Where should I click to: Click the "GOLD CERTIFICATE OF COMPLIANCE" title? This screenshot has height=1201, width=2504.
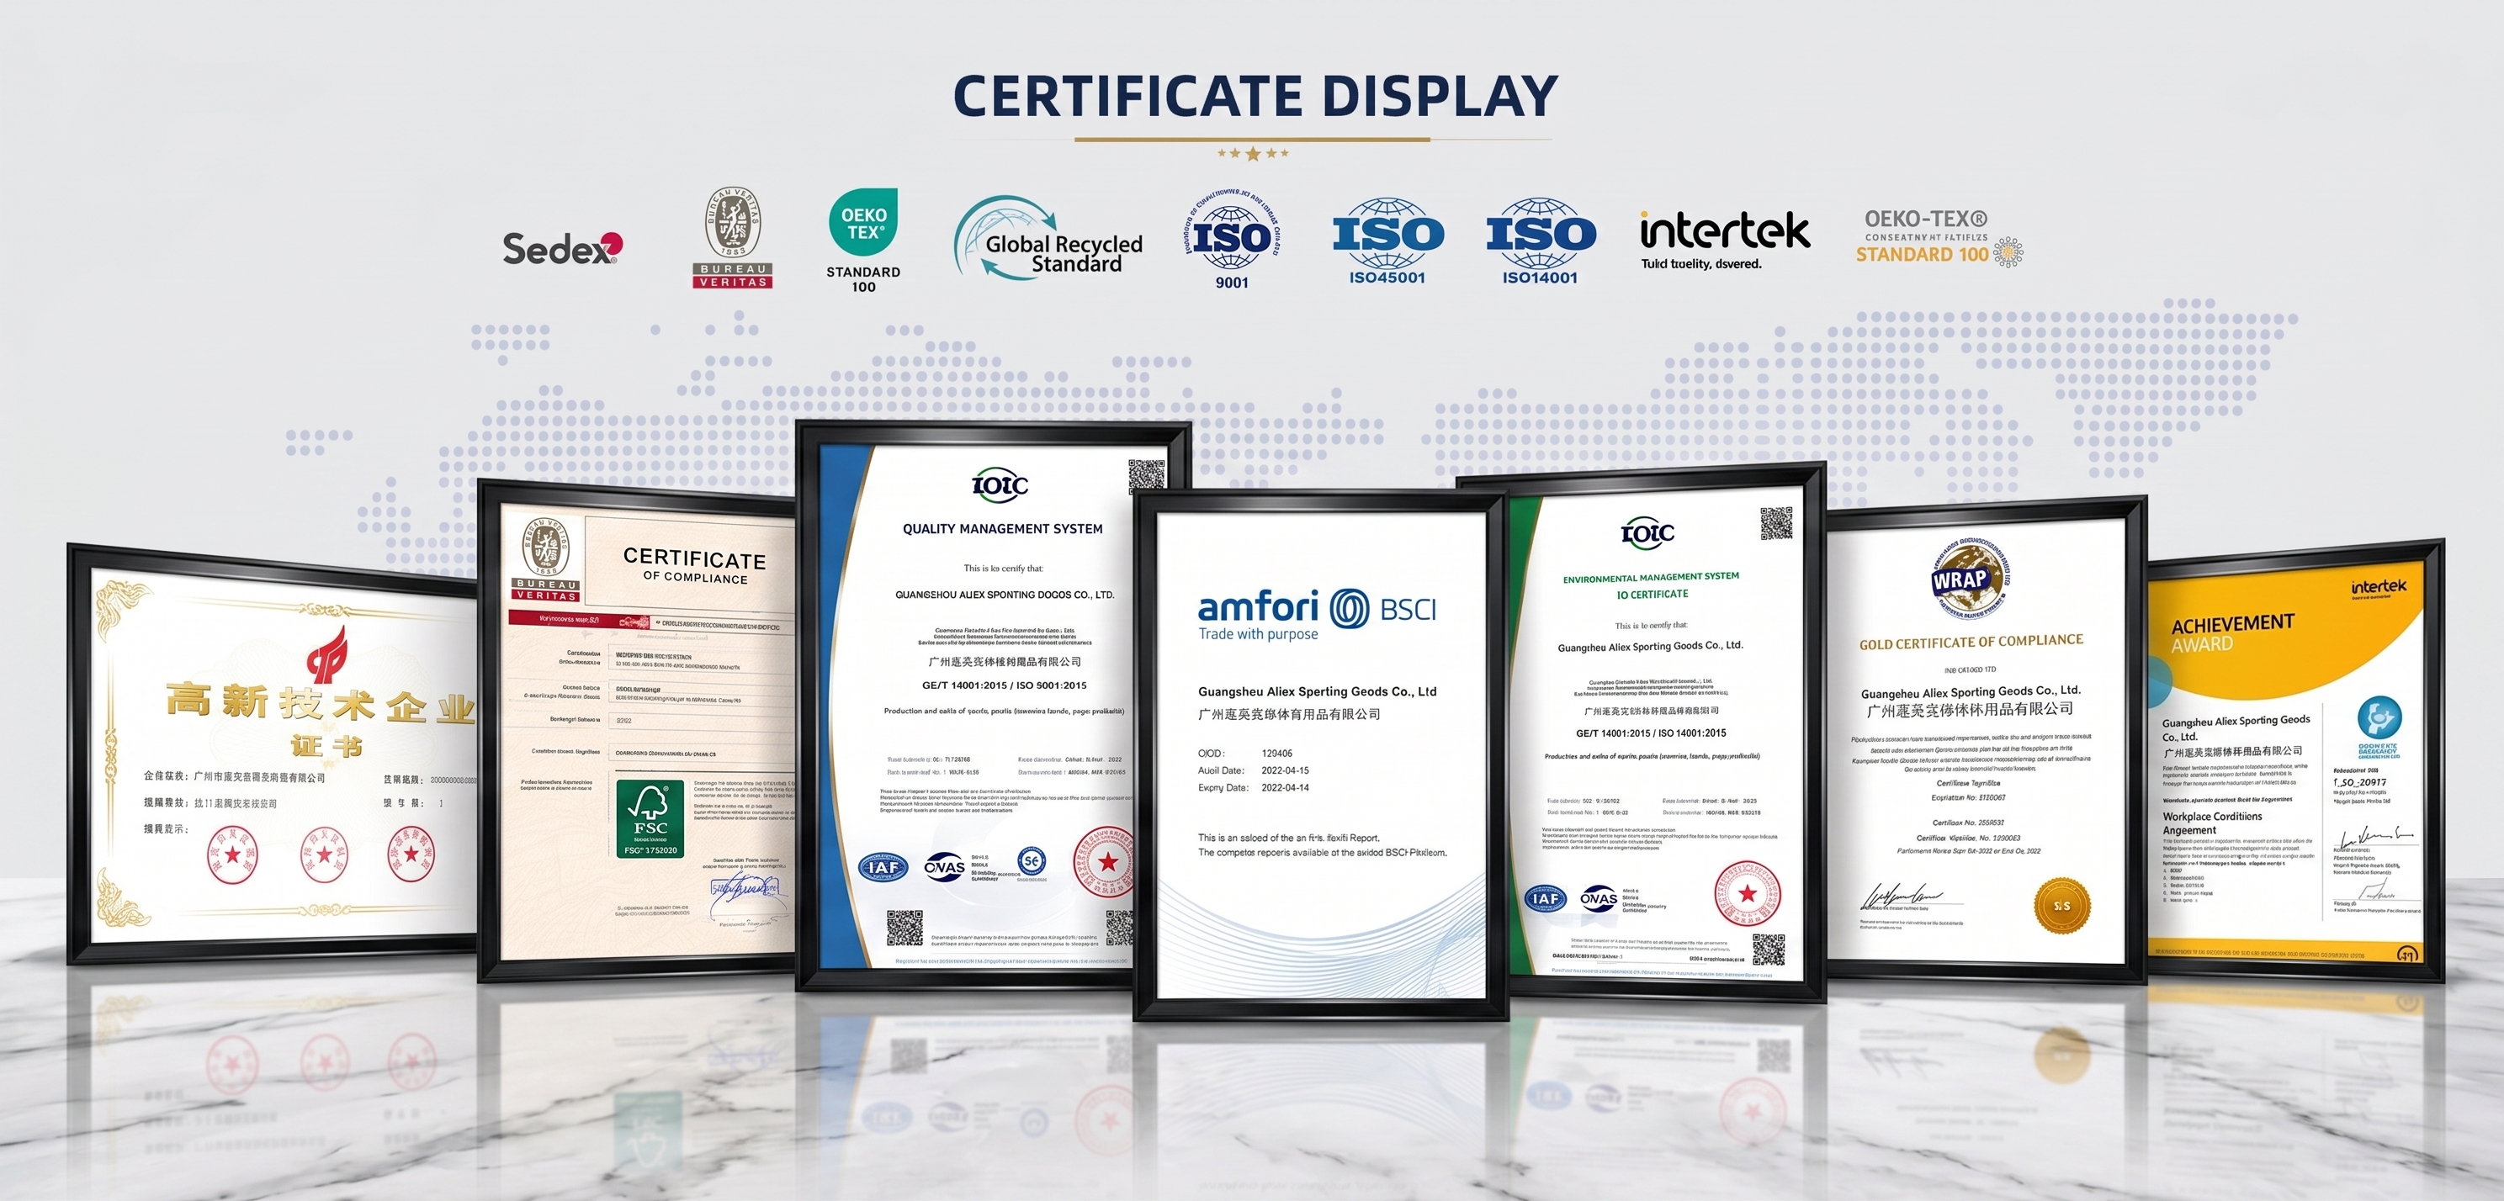tap(1971, 643)
